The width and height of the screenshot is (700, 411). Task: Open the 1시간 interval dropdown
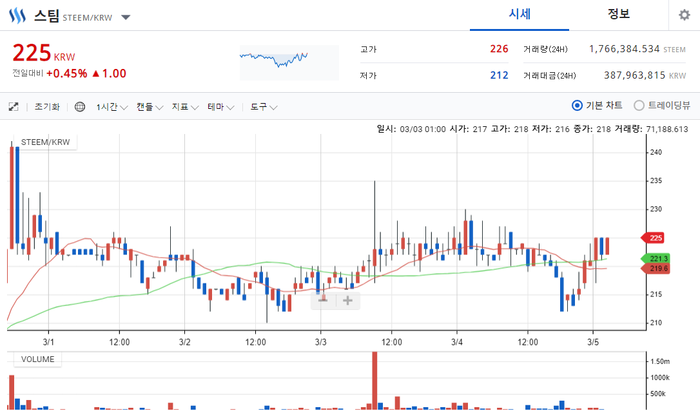click(x=112, y=107)
